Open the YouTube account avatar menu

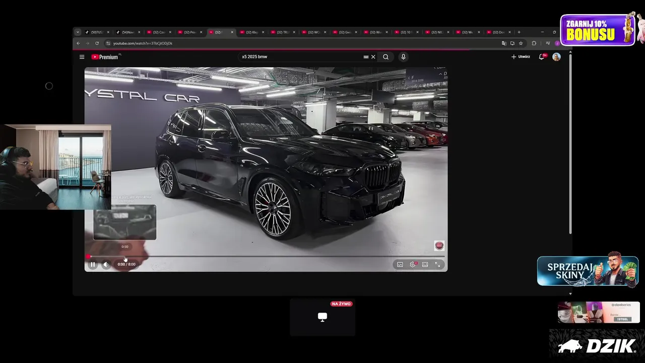coord(556,57)
